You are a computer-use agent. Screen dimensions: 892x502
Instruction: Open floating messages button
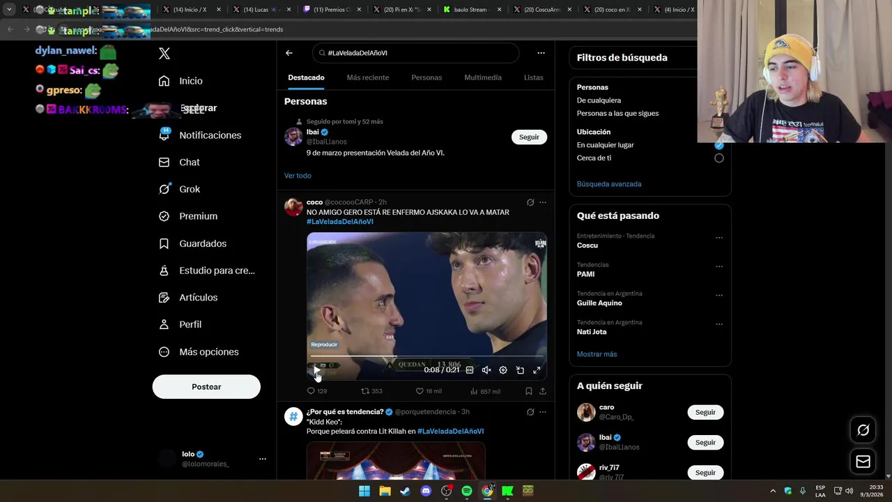(x=863, y=462)
